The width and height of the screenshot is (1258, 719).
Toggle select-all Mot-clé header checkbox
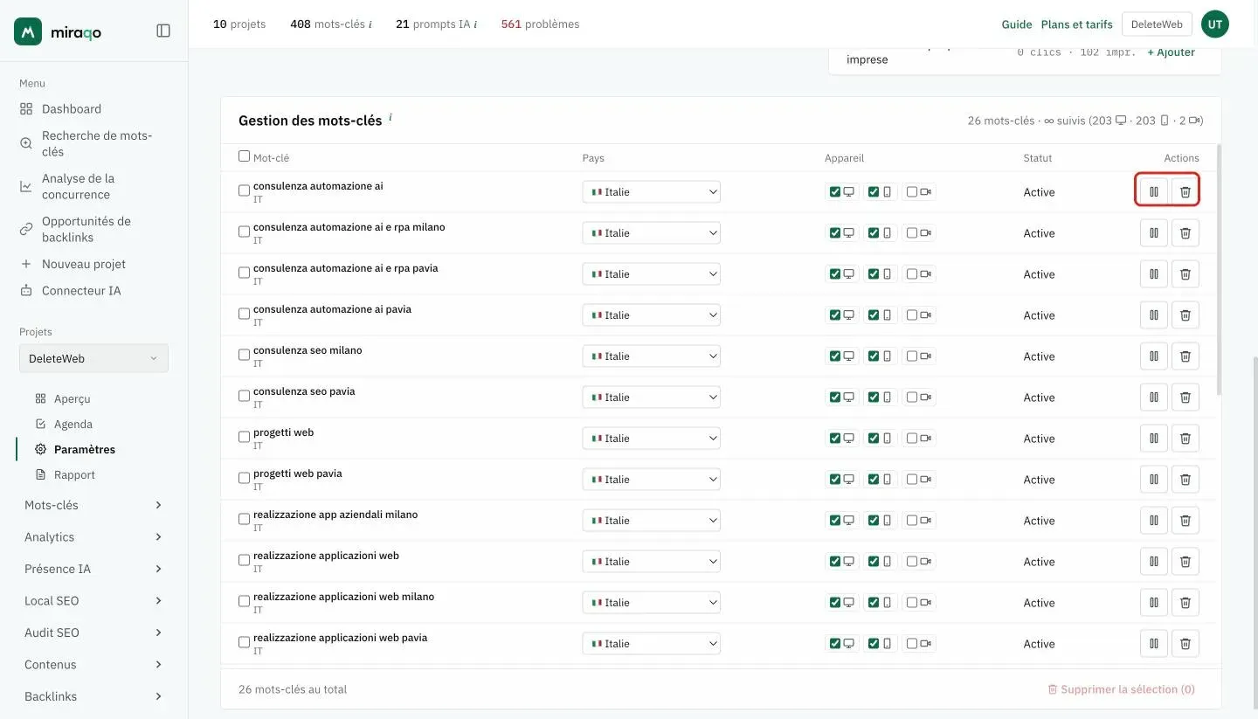coord(244,156)
